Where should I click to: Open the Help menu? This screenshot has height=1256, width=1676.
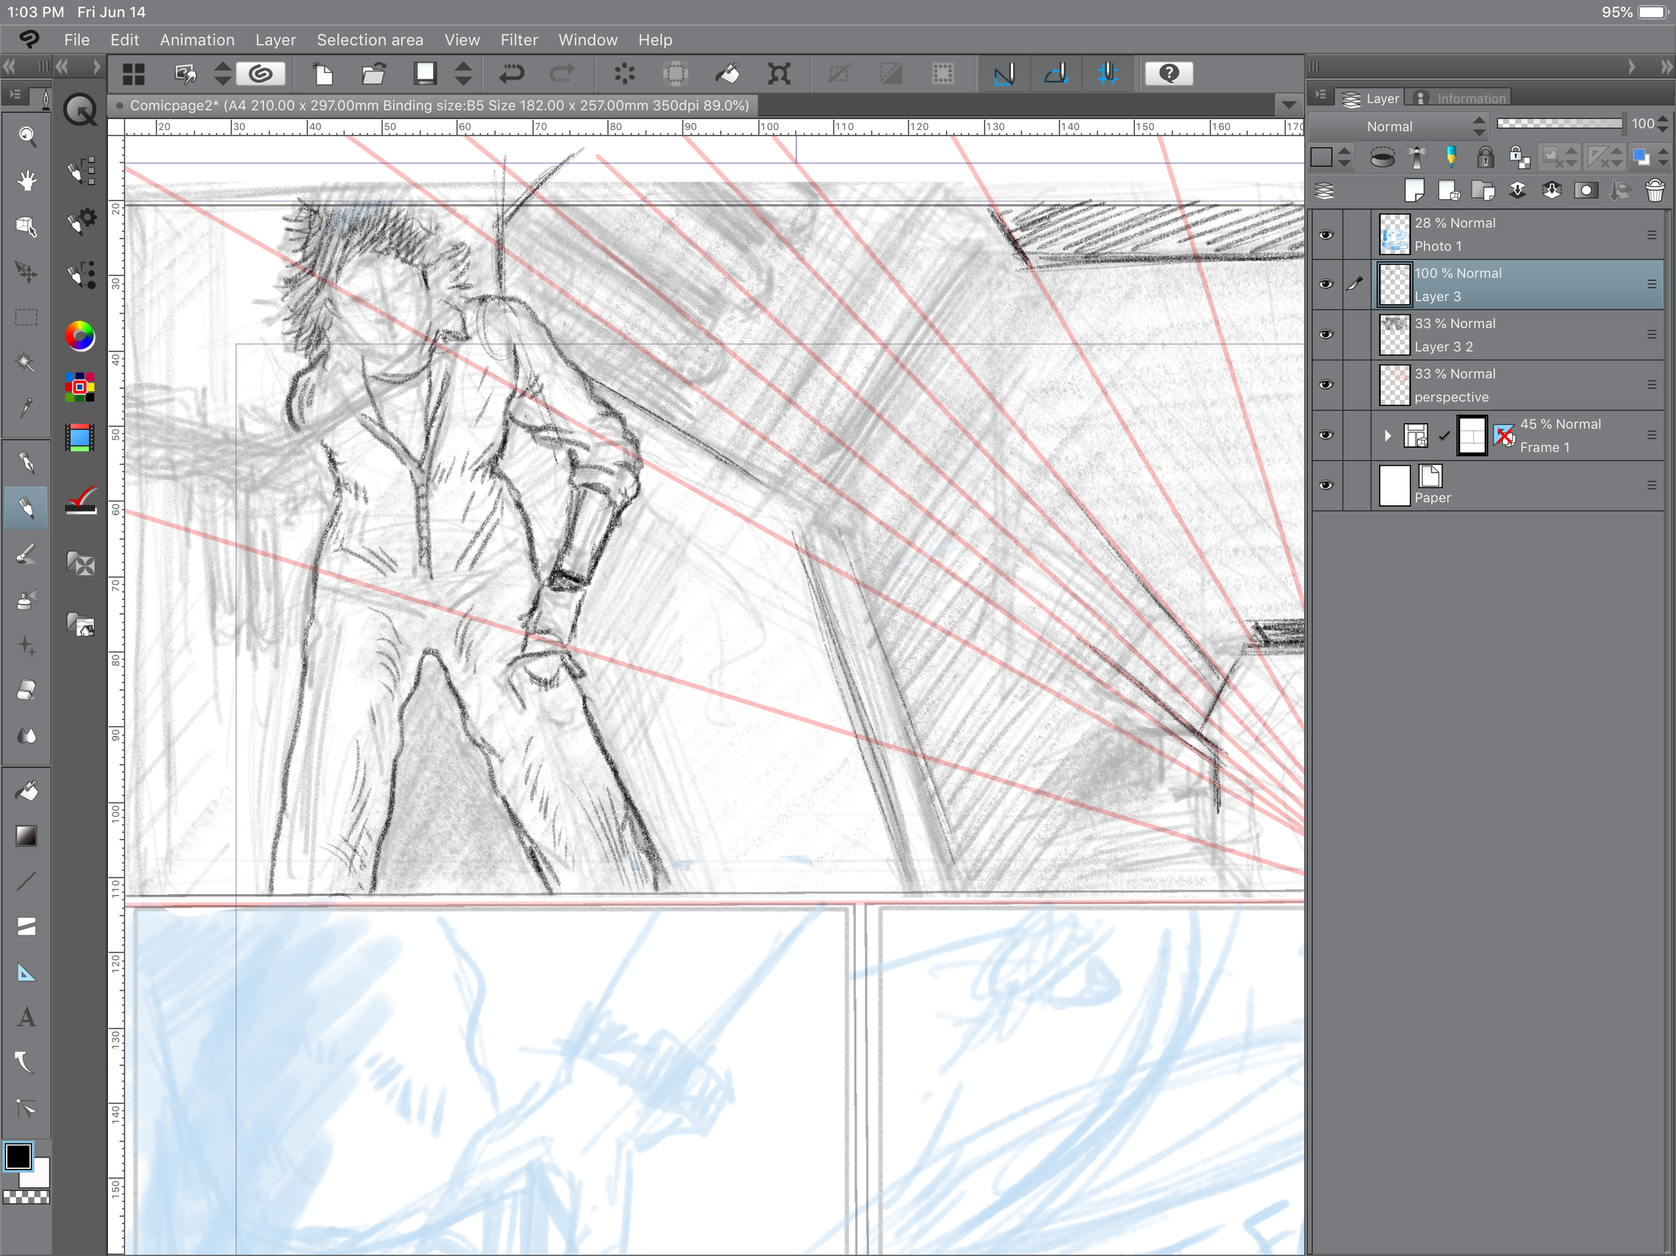(x=654, y=40)
